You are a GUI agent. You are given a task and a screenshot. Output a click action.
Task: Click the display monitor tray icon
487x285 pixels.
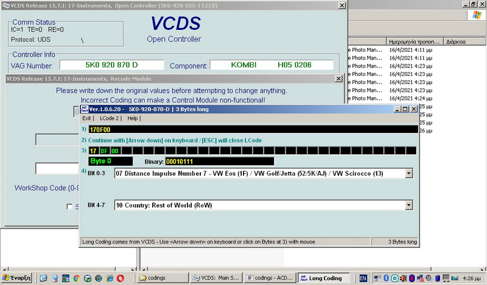click(446, 278)
